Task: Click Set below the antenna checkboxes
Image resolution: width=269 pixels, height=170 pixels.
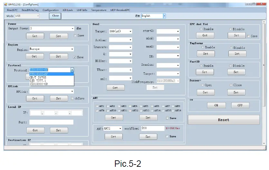Action: pos(148,118)
